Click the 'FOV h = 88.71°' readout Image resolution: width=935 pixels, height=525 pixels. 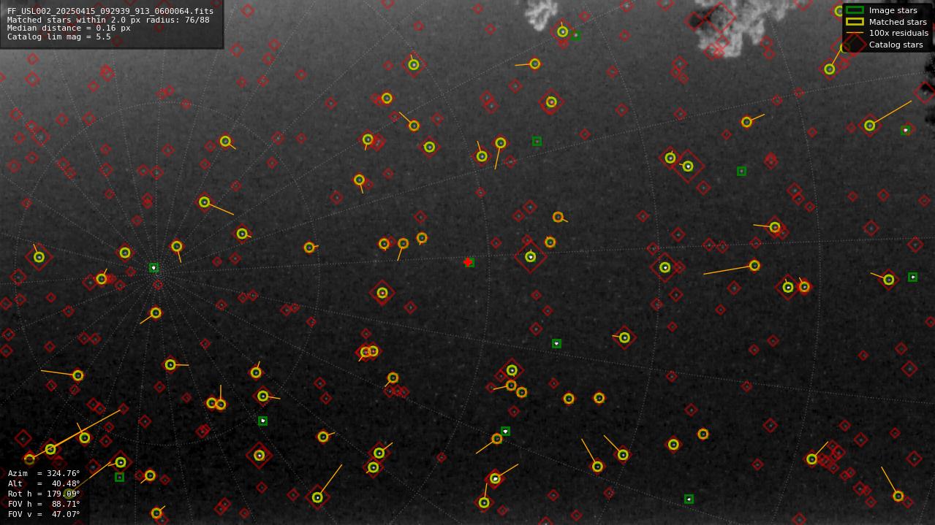coord(44,505)
